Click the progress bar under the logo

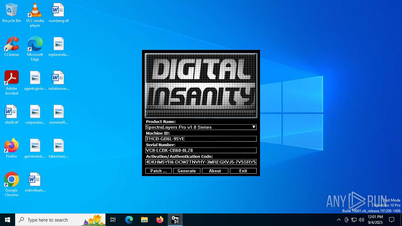201,114
